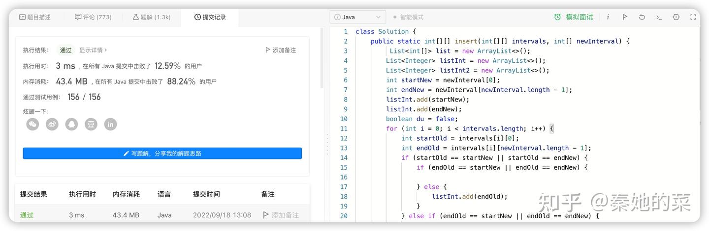Click 添加备注 in the submission row
The width and height of the screenshot is (709, 231).
[x=281, y=215]
